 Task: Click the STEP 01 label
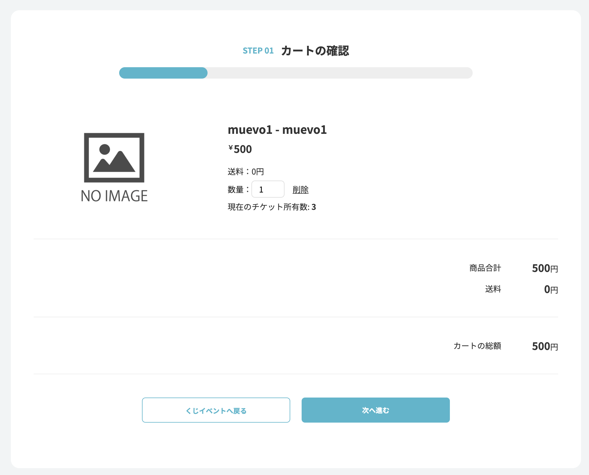click(x=258, y=51)
